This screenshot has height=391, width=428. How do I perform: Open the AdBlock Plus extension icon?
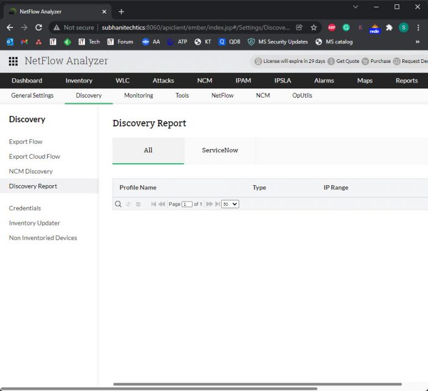click(x=331, y=27)
